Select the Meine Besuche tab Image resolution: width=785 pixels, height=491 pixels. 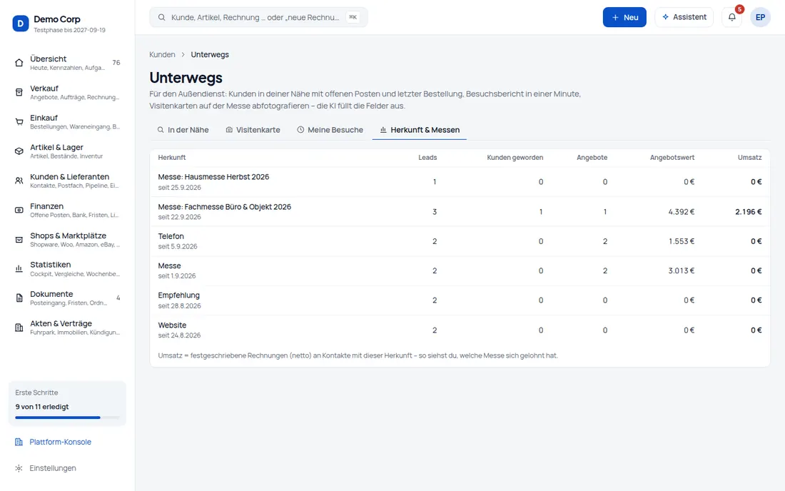[330, 130]
